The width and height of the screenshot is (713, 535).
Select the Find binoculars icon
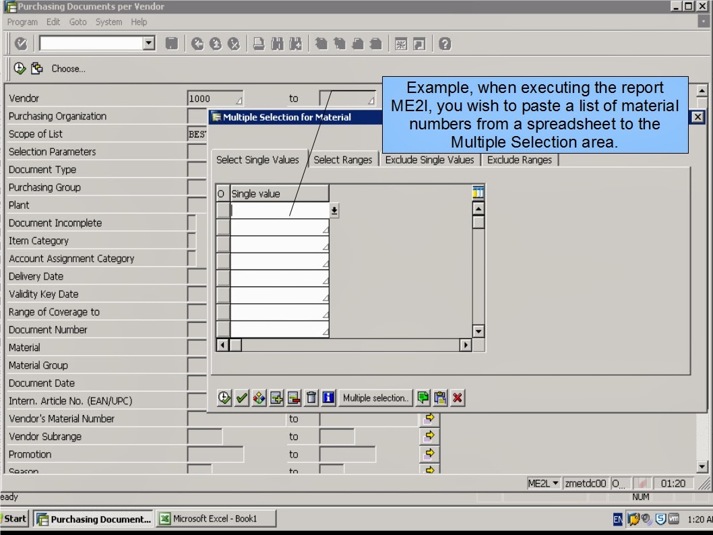tap(278, 45)
